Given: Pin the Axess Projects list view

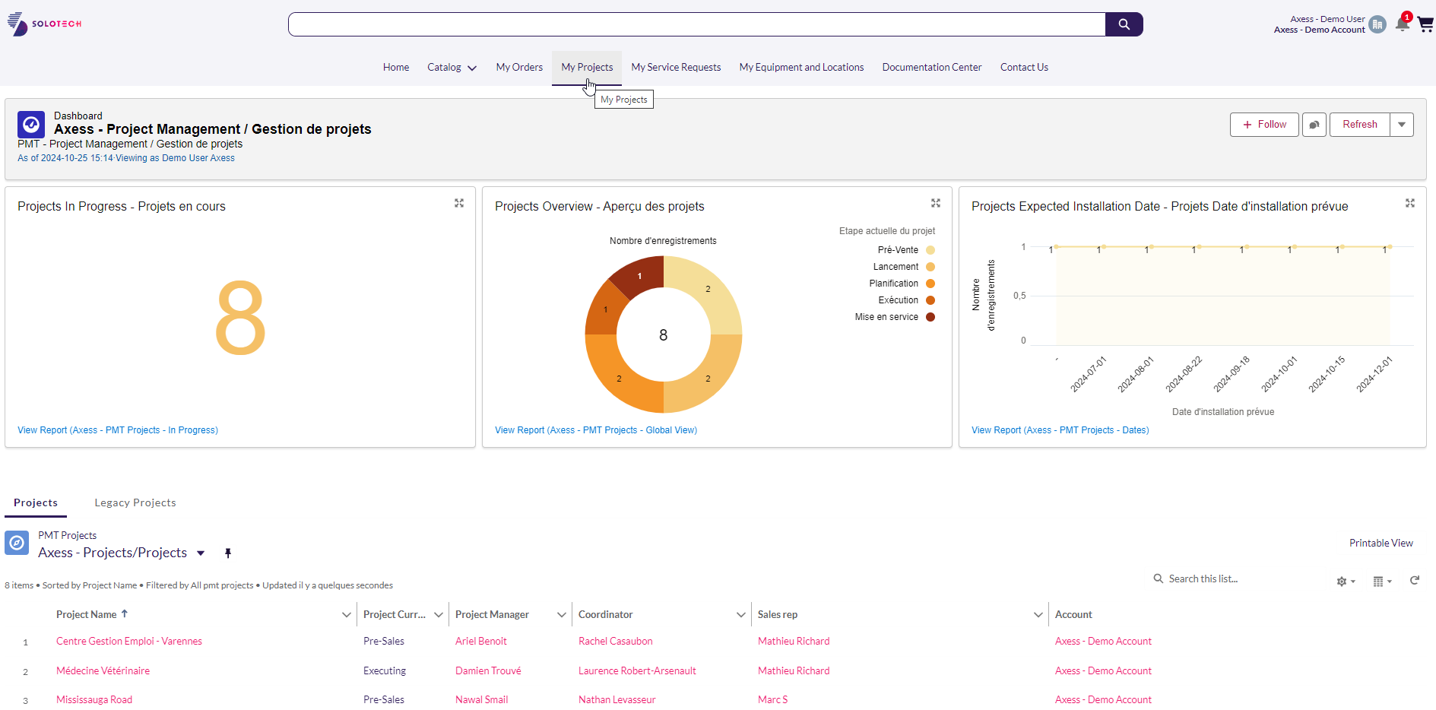Looking at the screenshot, I should pyautogui.click(x=228, y=553).
